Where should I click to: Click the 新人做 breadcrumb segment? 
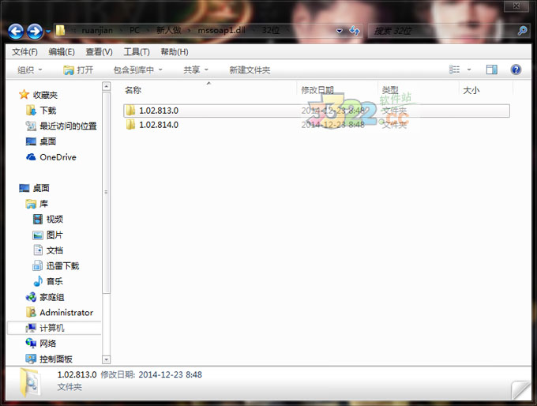[x=169, y=31]
